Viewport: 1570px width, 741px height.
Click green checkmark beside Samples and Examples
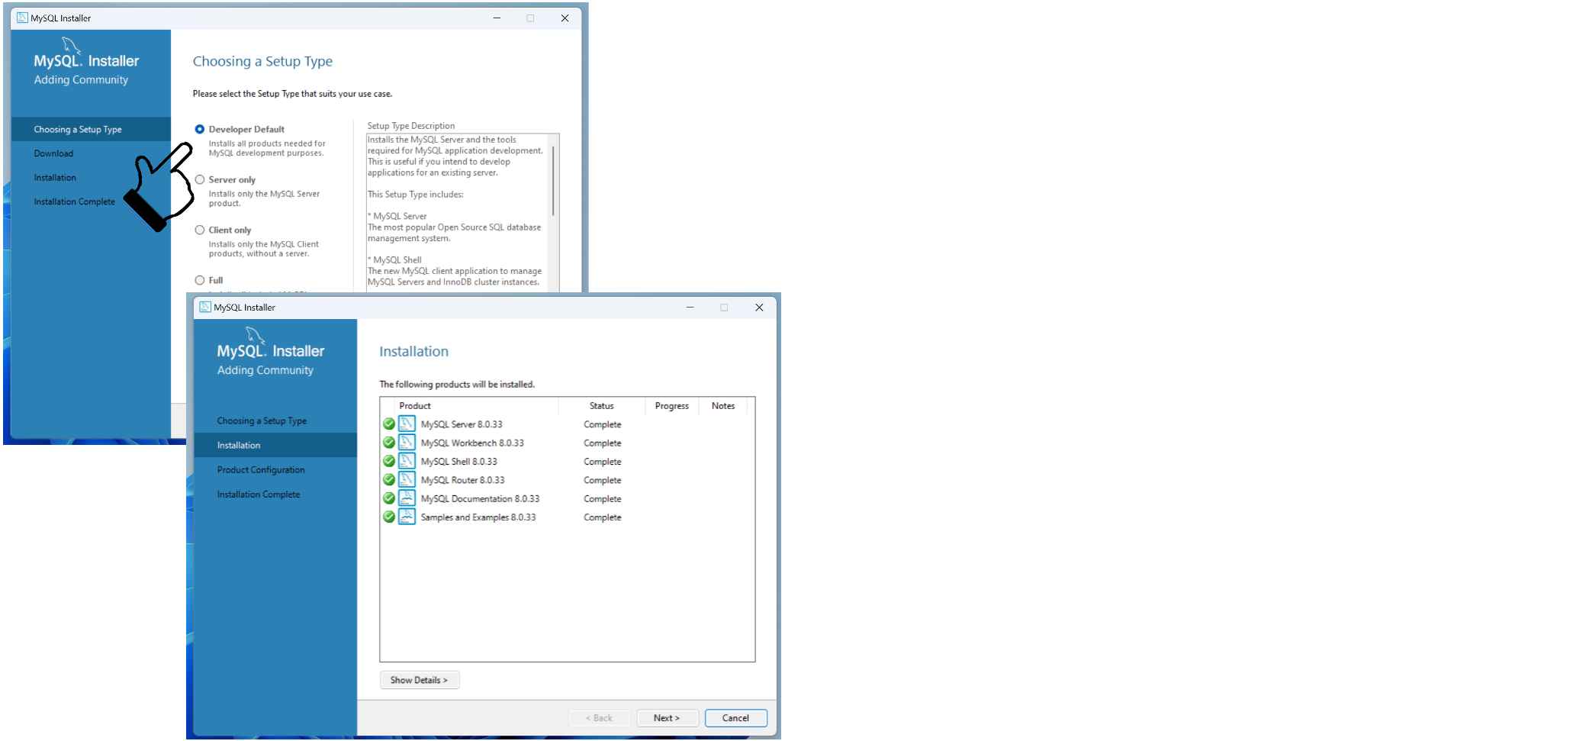[389, 517]
